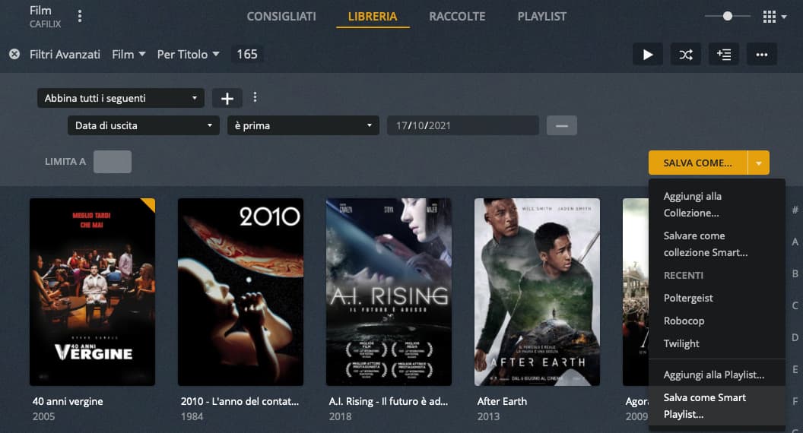Choose Aggiungi alla Collezione
The image size is (803, 433).
pyautogui.click(x=716, y=204)
